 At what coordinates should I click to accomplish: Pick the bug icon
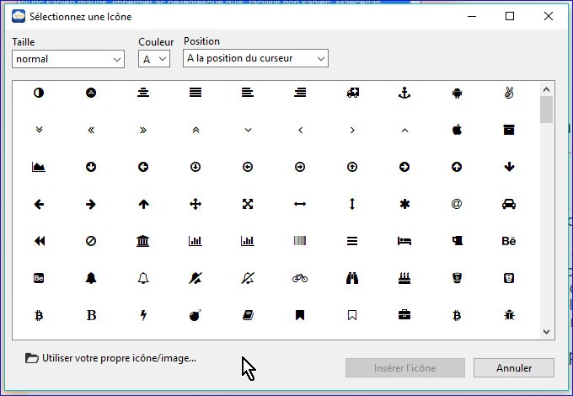click(x=508, y=315)
